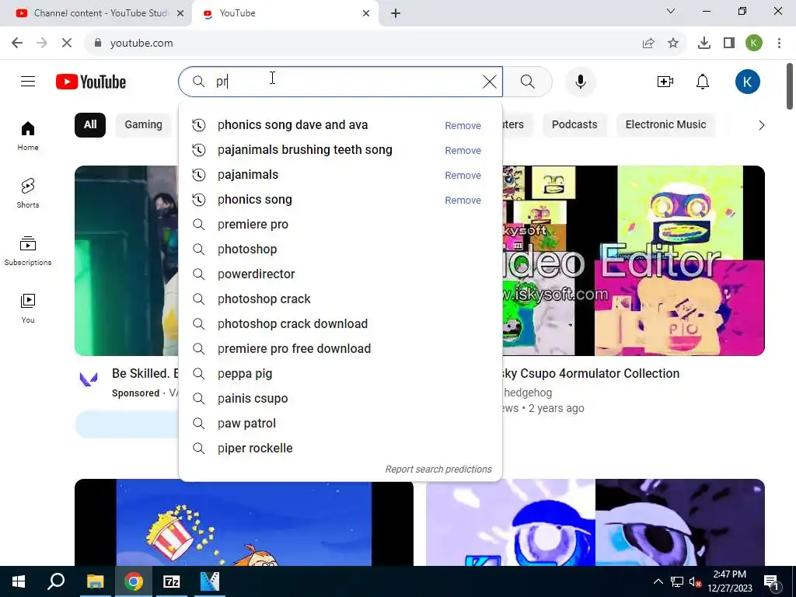The image size is (796, 597).
Task: Click the magnifier search button
Action: tap(528, 81)
